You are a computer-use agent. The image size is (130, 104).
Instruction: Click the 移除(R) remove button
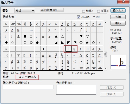coord(112,94)
